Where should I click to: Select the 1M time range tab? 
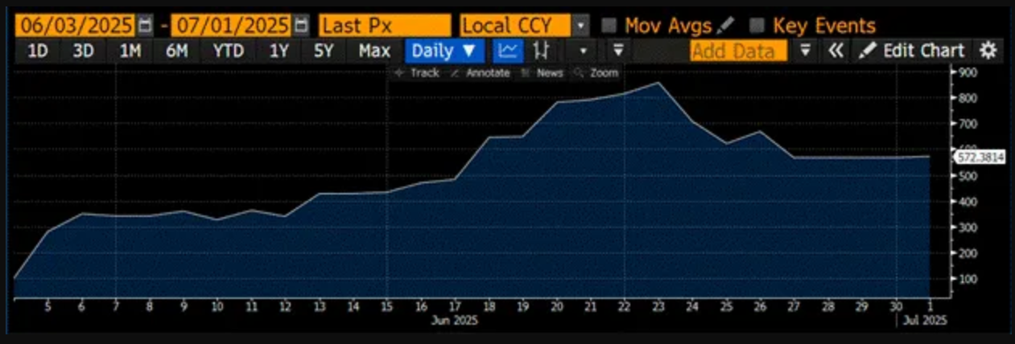coord(130,51)
